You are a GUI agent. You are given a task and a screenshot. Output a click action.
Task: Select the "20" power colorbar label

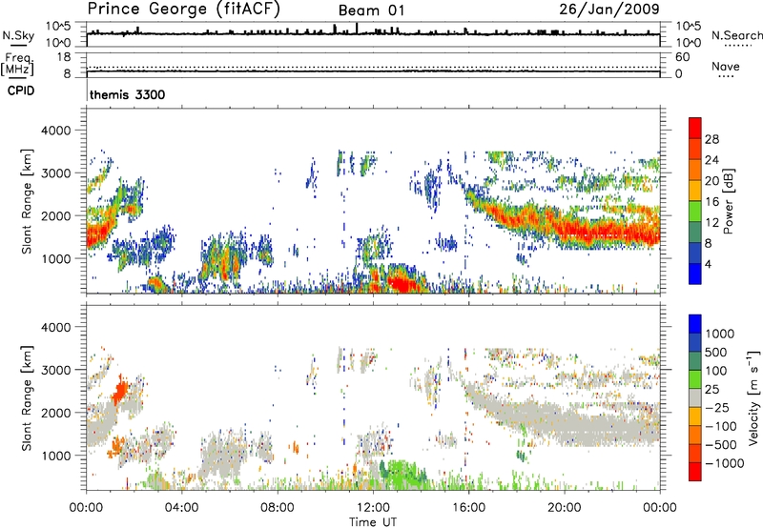tap(711, 181)
